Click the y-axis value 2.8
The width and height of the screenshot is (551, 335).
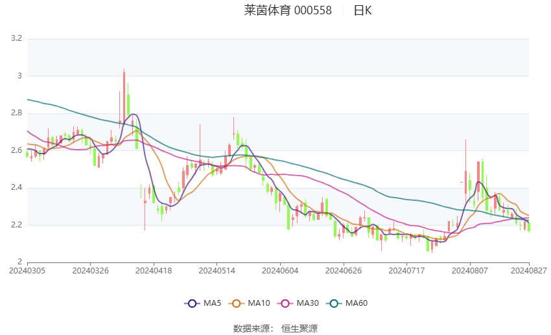coord(16,113)
